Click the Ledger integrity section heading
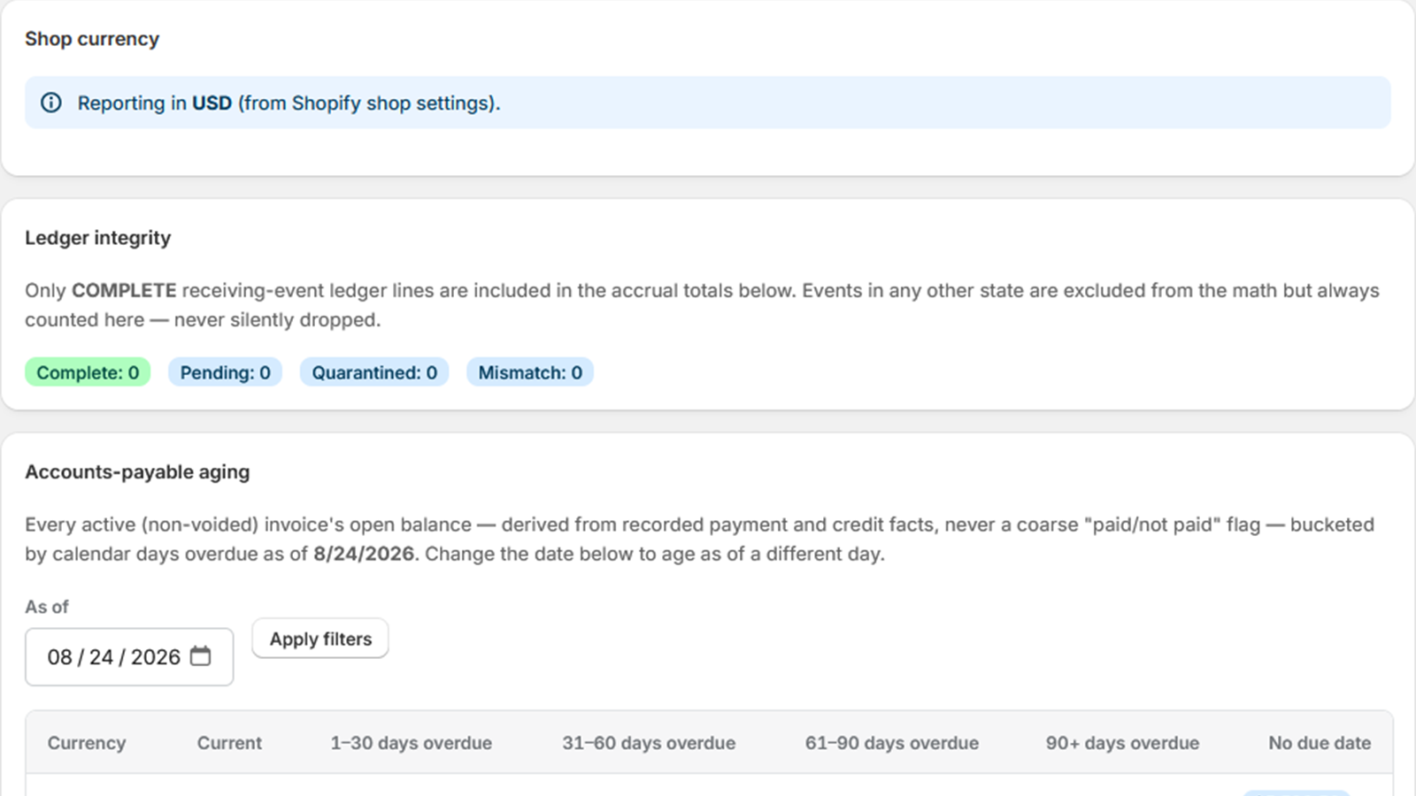 pos(97,238)
